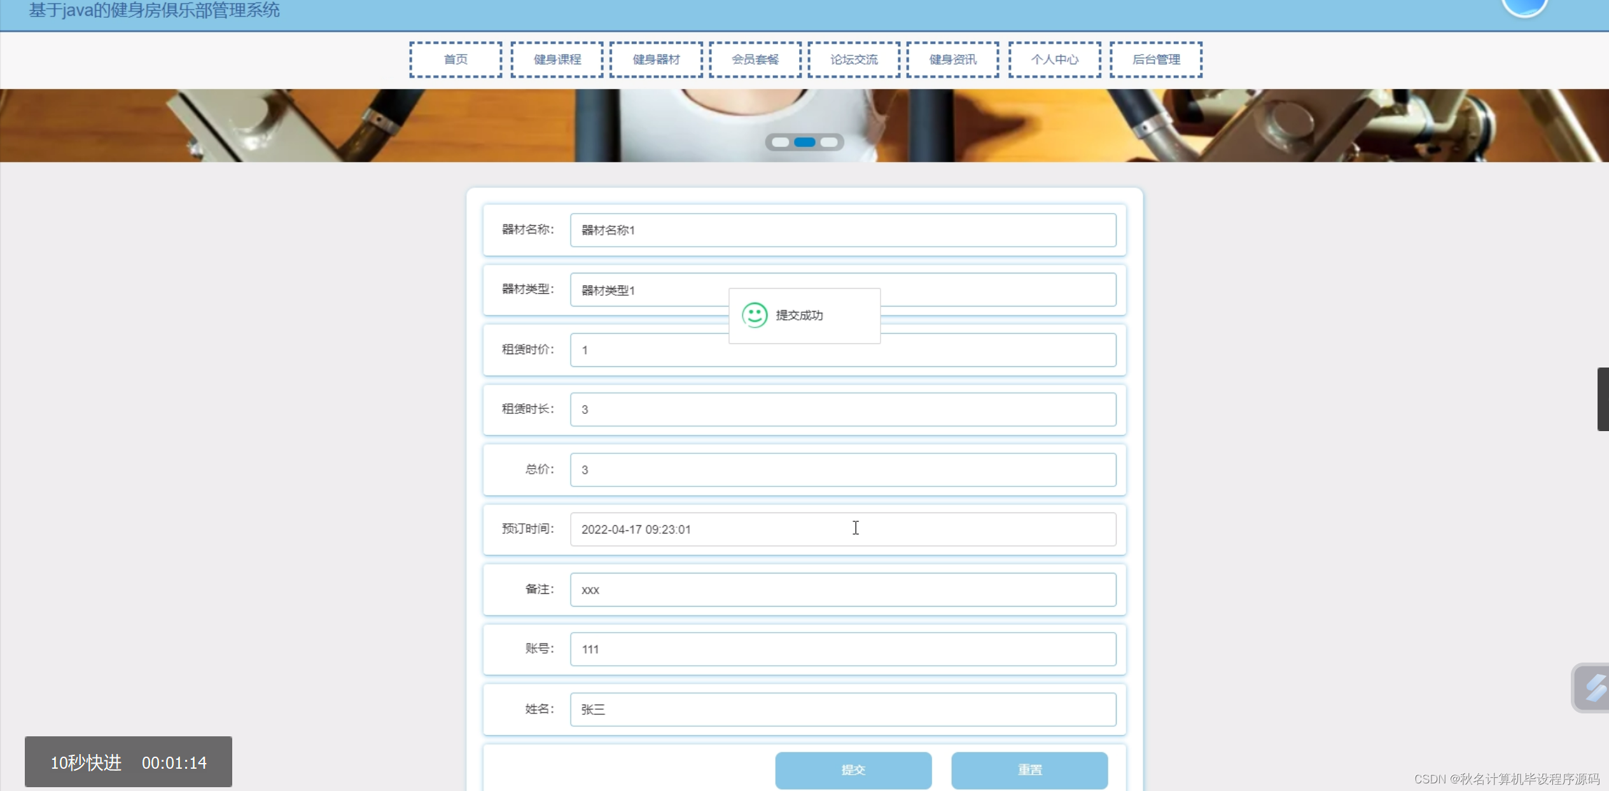
Task: Go to 健身课程 menu item
Action: coord(557,60)
